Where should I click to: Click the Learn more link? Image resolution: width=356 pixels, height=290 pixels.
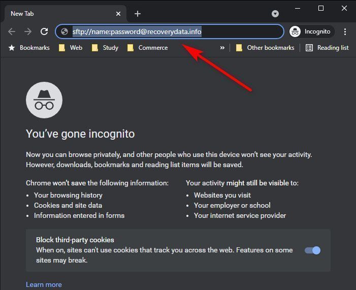click(44, 284)
